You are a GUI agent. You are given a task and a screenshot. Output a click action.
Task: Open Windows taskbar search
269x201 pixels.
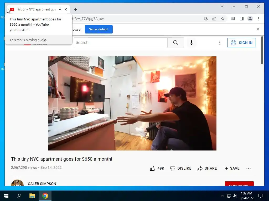coord(19,196)
